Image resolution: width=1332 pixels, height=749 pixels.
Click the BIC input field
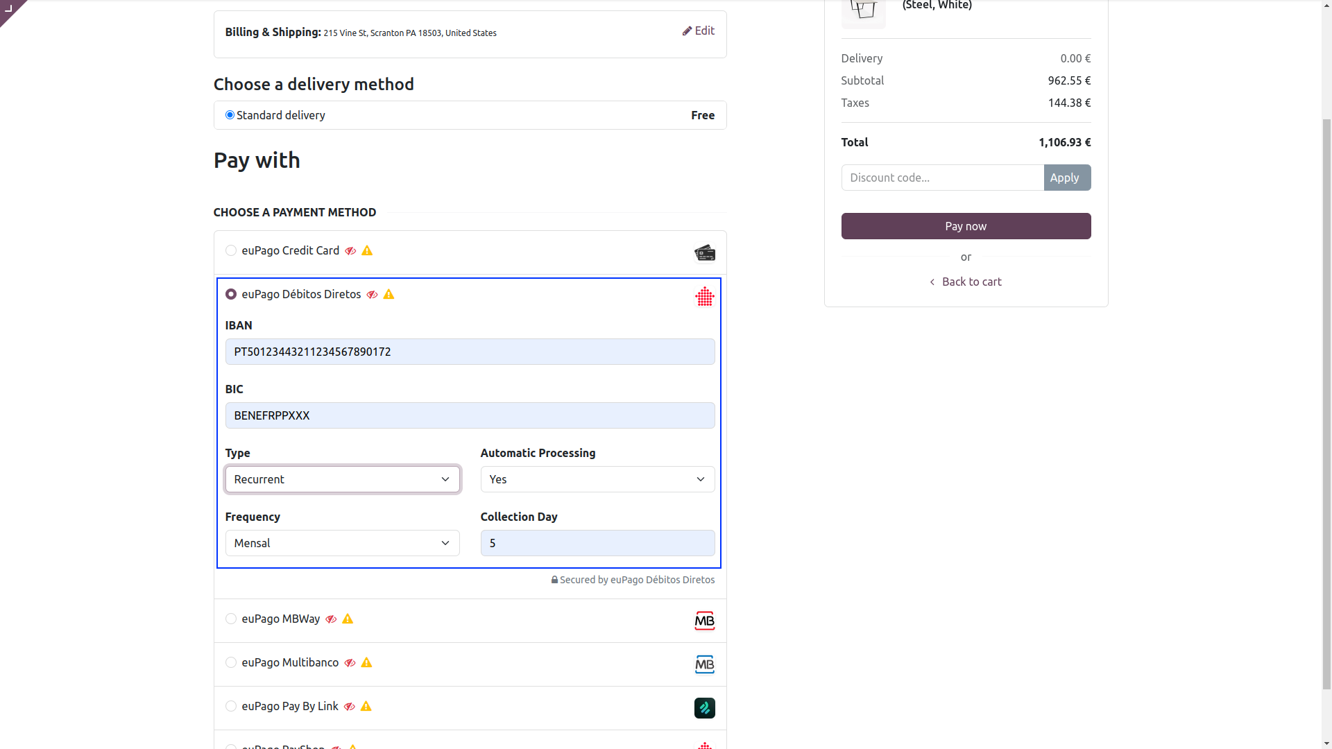pyautogui.click(x=470, y=415)
